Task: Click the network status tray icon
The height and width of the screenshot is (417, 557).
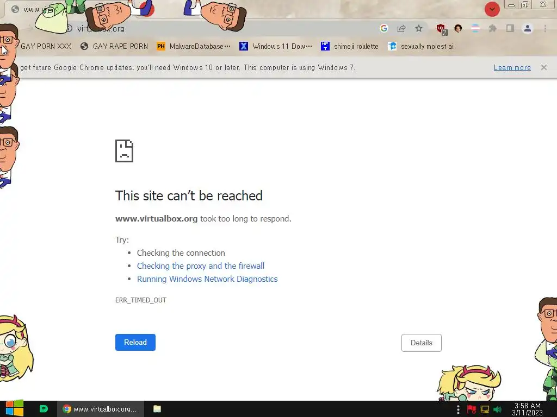Action: tap(485, 409)
